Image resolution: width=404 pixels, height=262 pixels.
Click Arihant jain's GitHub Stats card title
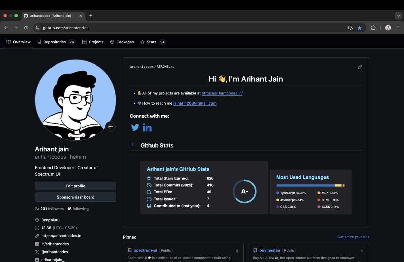tap(178, 169)
